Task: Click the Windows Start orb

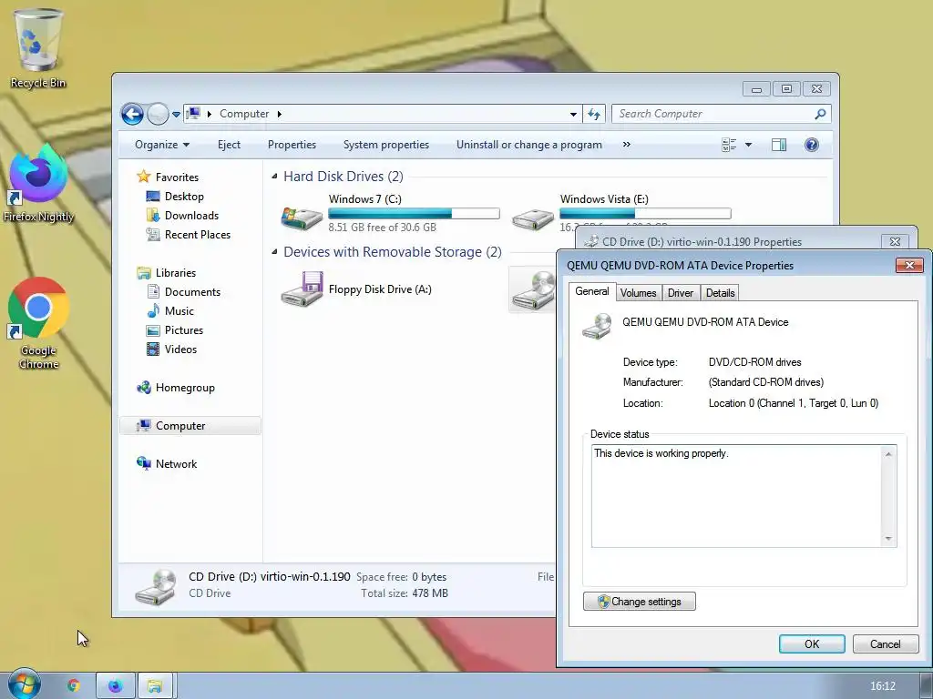Action: pos(24,684)
